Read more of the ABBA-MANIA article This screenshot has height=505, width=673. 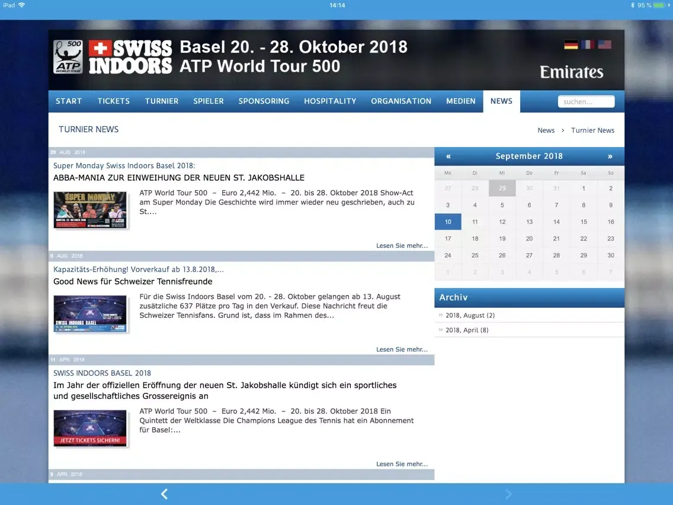point(402,245)
